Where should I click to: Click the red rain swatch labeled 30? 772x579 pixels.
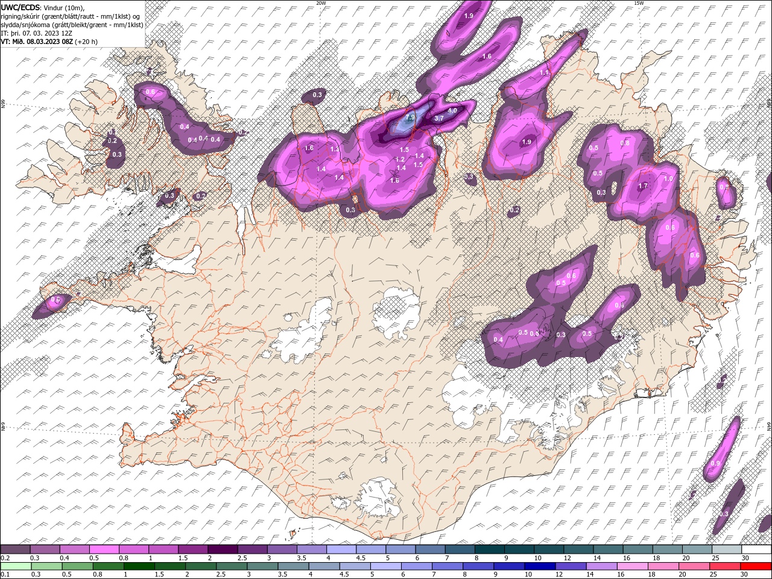click(756, 566)
